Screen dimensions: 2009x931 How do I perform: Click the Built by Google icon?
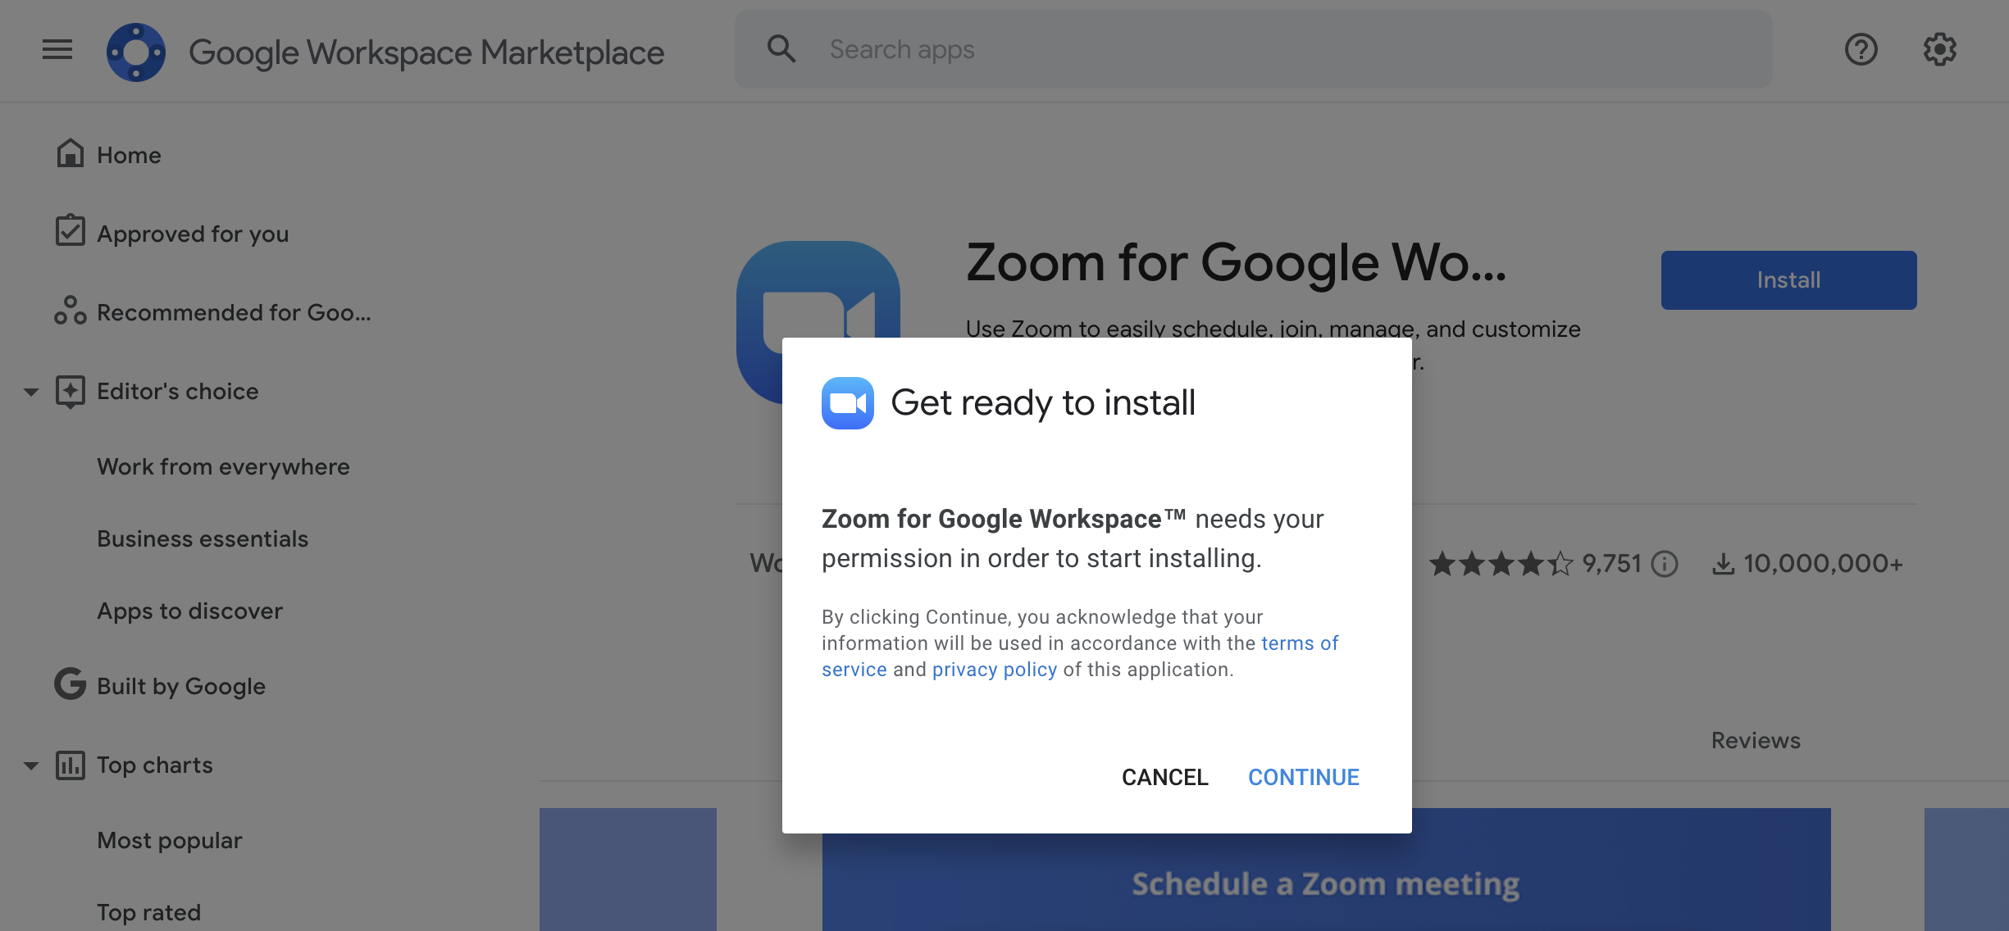71,684
